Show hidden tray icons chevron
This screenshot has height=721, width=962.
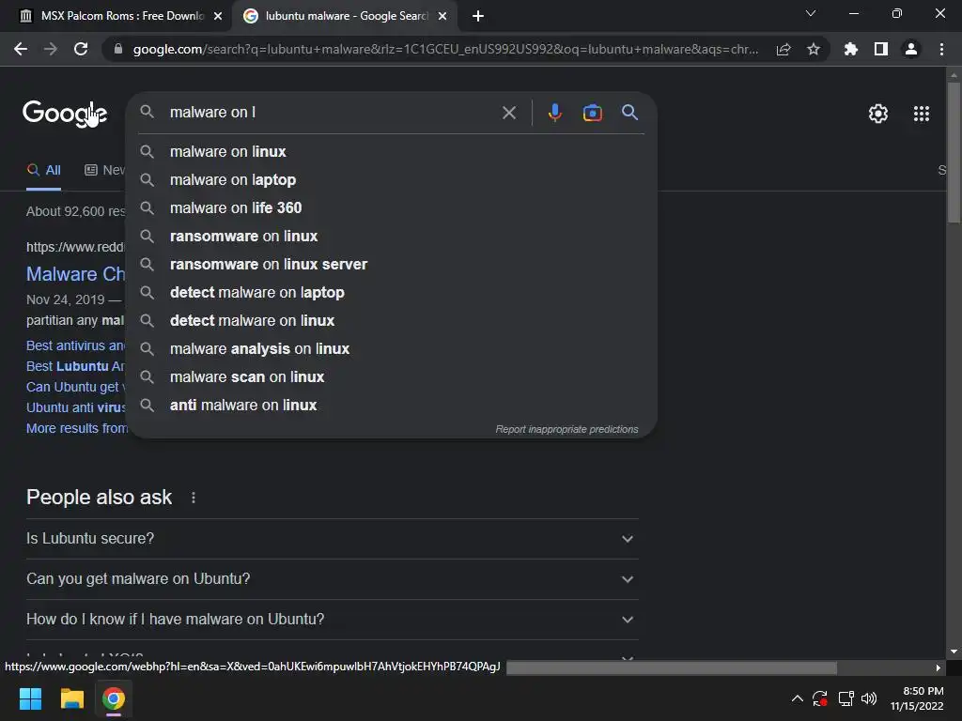tap(797, 698)
